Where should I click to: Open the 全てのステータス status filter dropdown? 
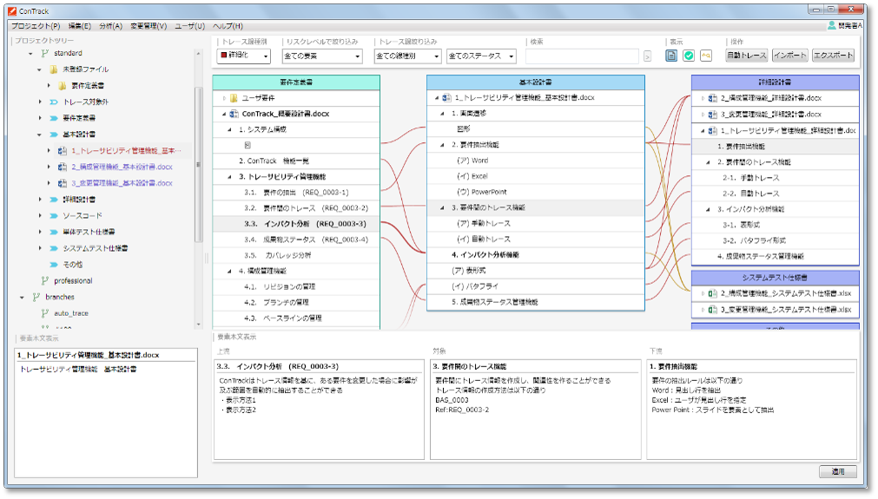point(481,56)
